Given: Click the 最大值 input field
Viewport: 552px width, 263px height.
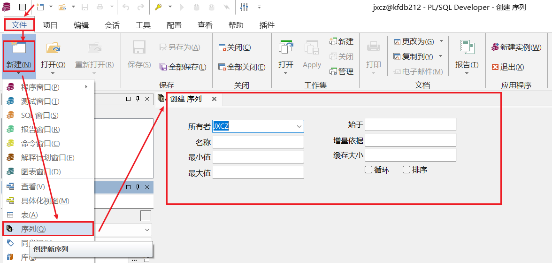Looking at the screenshot, I should click(x=258, y=172).
